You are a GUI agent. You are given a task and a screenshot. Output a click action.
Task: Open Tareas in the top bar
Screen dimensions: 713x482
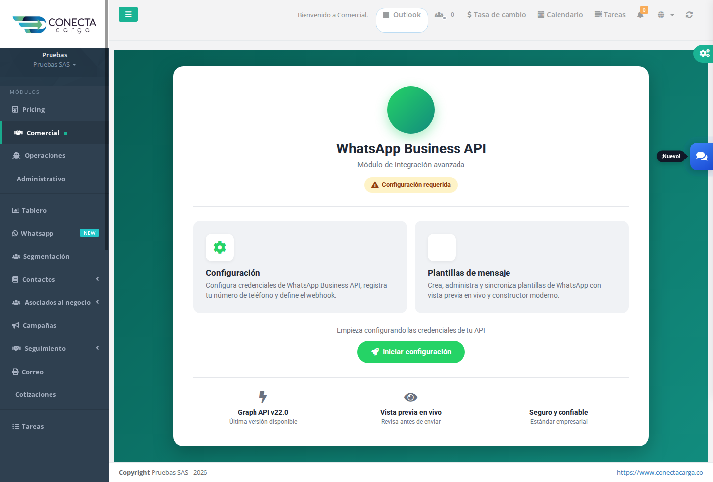pyautogui.click(x=610, y=15)
